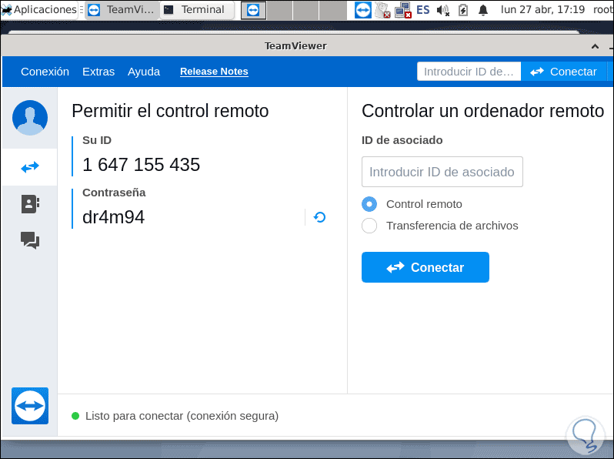Roll up window with title bar arrow
This screenshot has width=614, height=459.
(x=595, y=46)
